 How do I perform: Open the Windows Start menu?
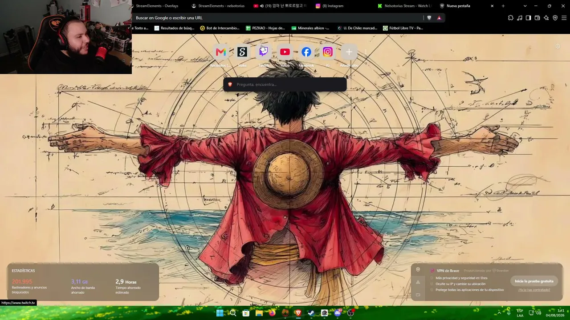pyautogui.click(x=220, y=313)
